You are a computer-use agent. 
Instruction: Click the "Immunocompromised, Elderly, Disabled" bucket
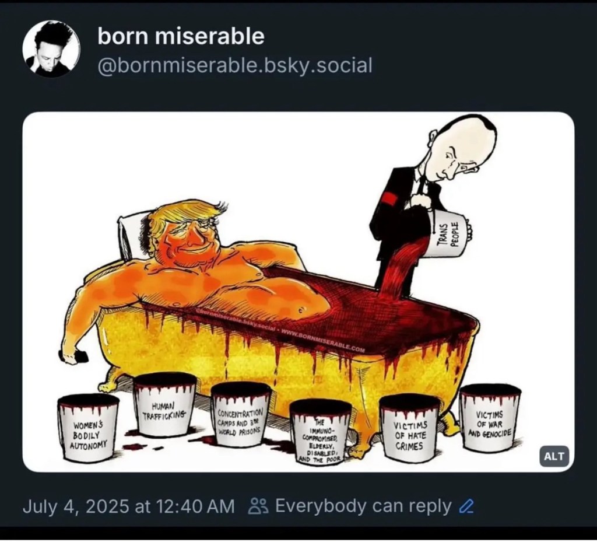[320, 432]
